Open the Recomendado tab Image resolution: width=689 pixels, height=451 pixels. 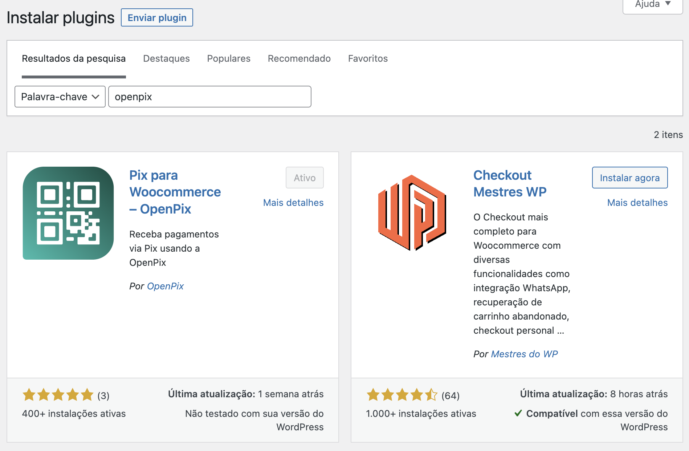299,58
